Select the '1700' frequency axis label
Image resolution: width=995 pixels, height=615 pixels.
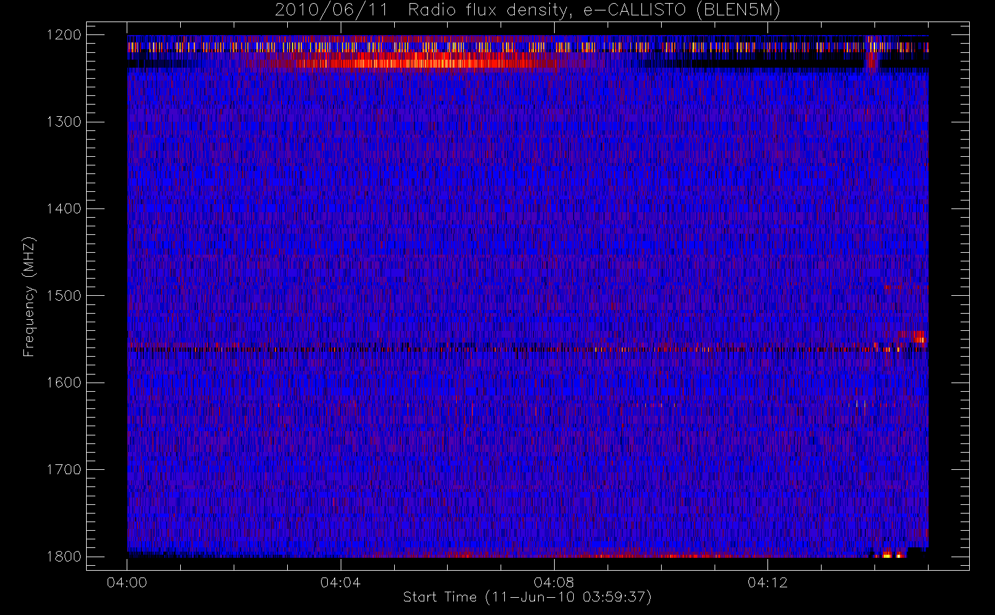pyautogui.click(x=64, y=469)
